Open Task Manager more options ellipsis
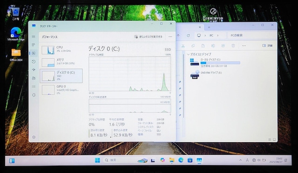The width and height of the screenshot is (298, 173). [x=170, y=37]
